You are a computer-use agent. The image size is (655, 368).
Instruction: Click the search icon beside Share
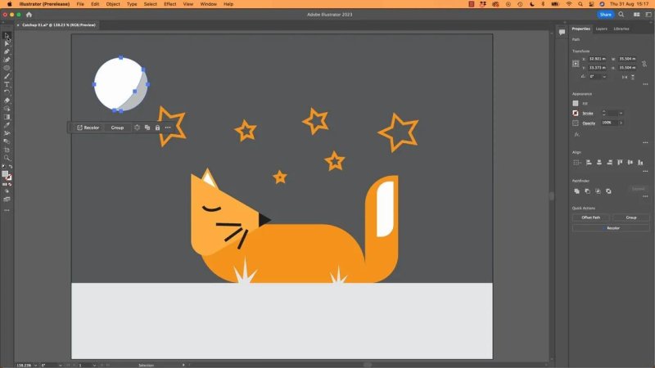pos(621,15)
